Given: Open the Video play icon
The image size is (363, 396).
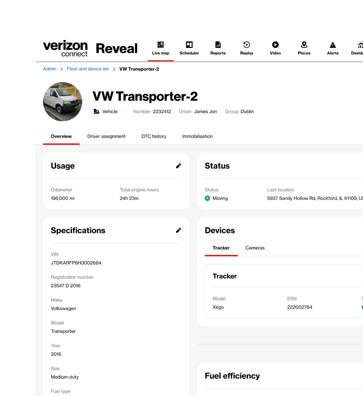Looking at the screenshot, I should click(275, 45).
